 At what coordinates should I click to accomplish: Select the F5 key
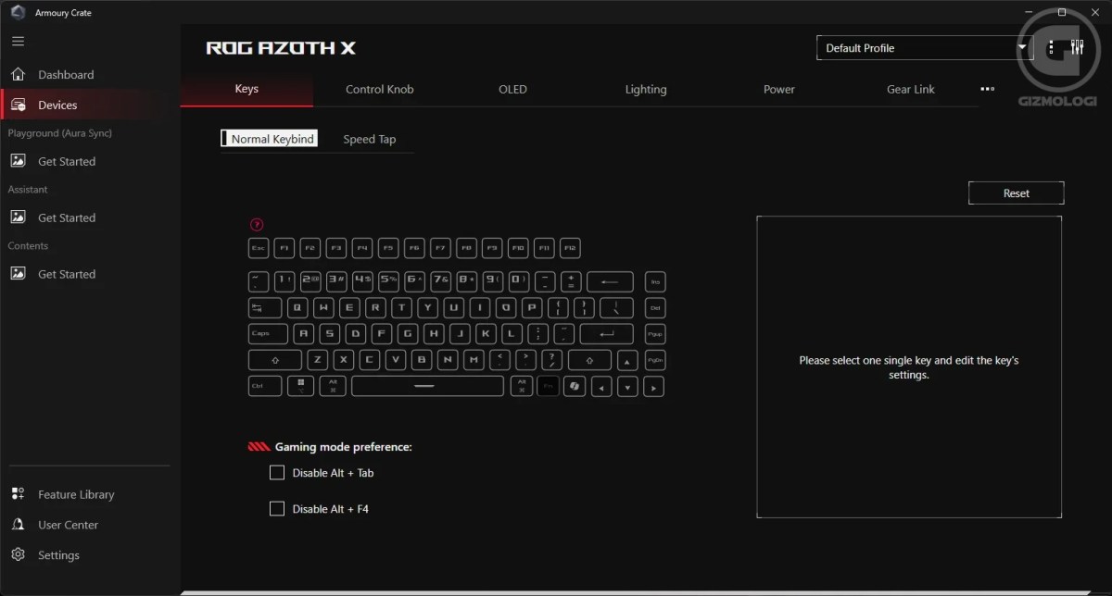click(x=388, y=248)
